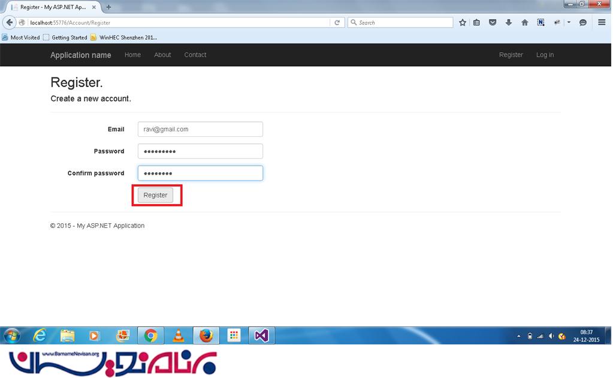Click the 2015 My ASP.NET Application footer

[97, 226]
